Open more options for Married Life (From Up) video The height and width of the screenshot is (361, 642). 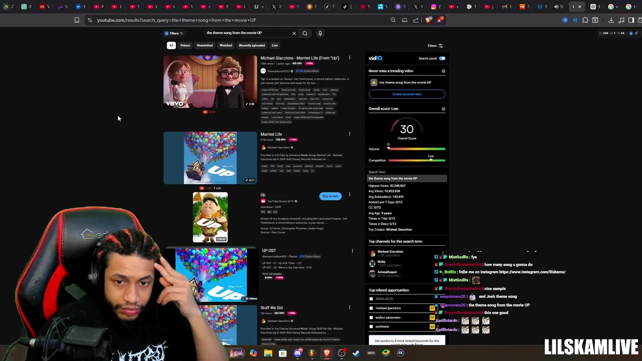(350, 58)
